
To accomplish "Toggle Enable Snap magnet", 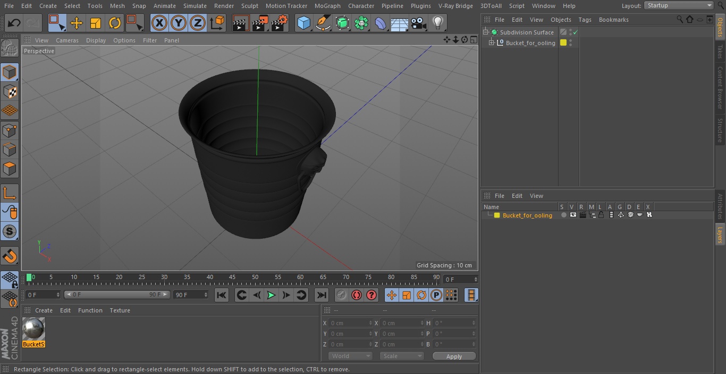I will pyautogui.click(x=10, y=256).
